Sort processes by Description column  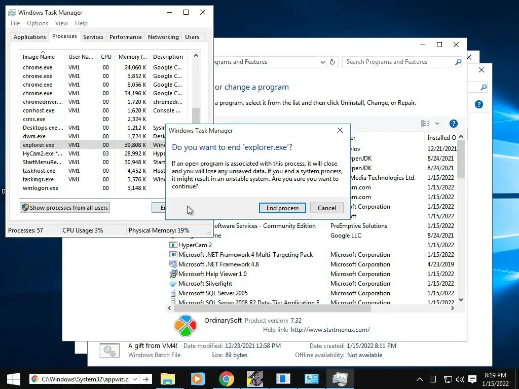168,57
